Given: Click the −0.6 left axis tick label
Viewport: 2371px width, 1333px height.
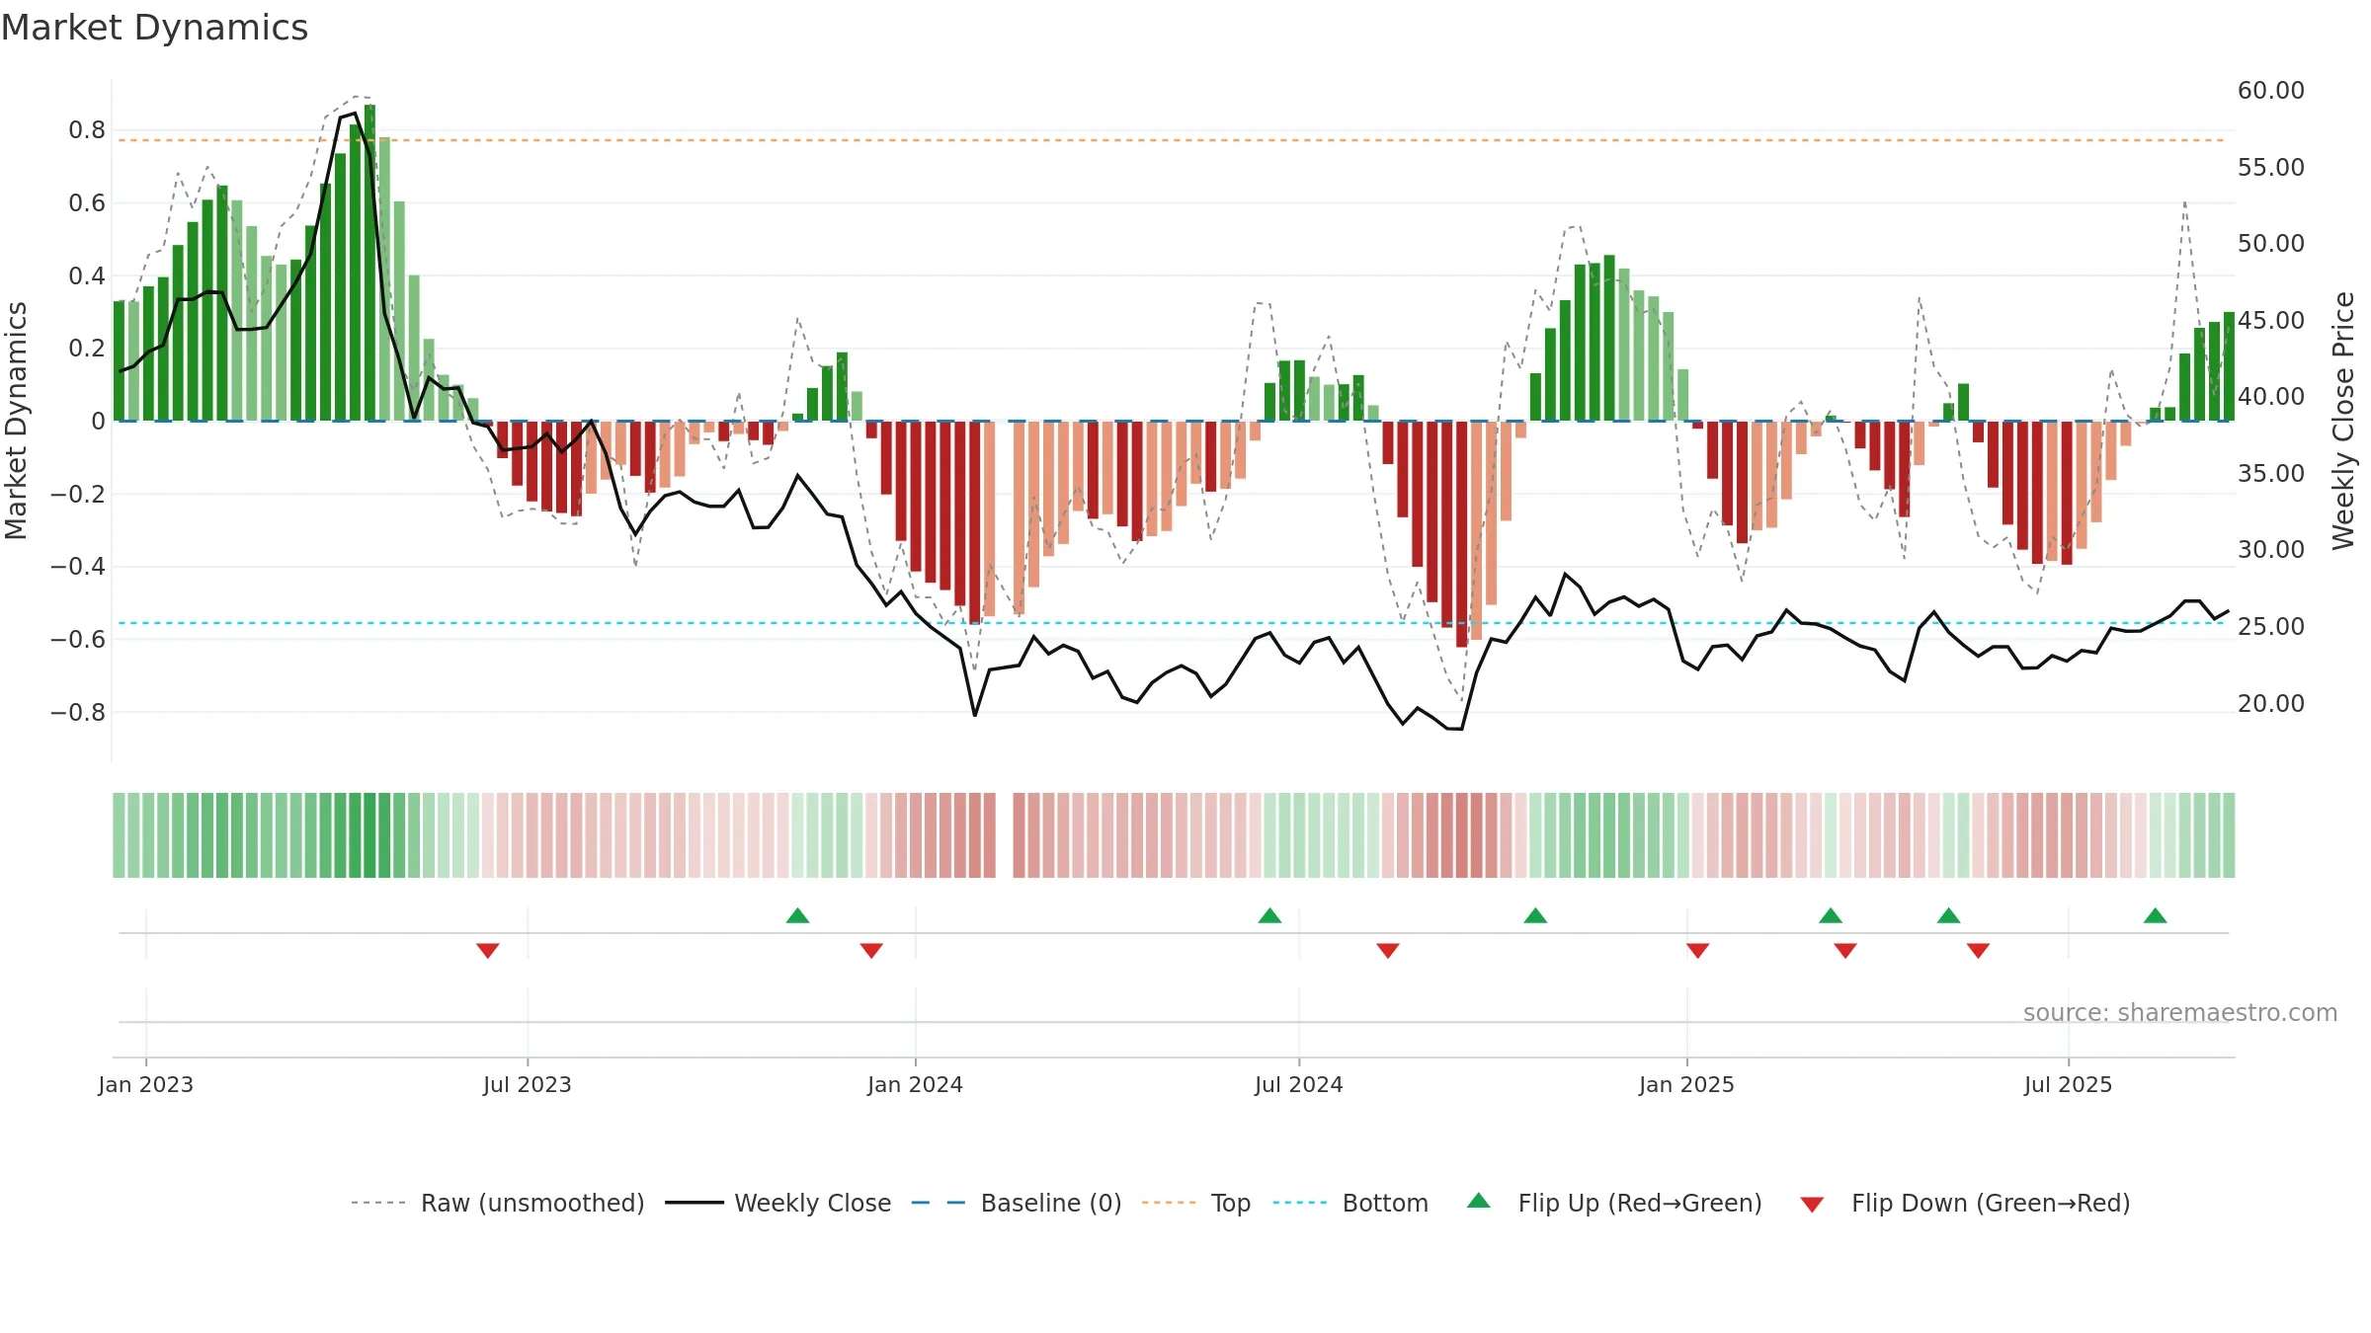Looking at the screenshot, I should click(x=78, y=639).
